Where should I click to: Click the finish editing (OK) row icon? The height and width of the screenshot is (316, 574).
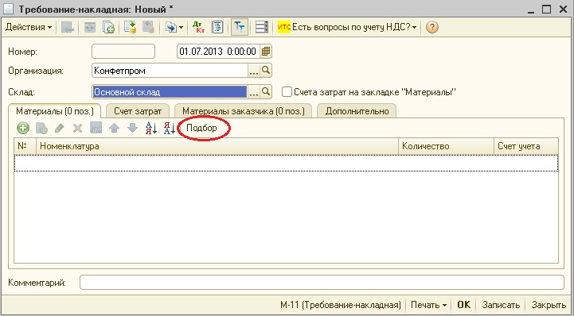[96, 128]
